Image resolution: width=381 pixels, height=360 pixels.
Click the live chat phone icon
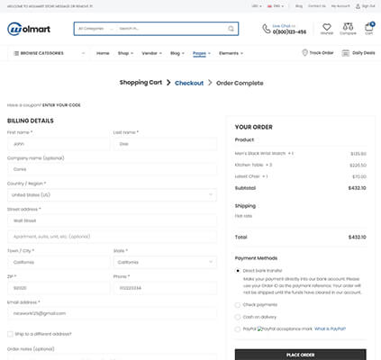point(267,29)
